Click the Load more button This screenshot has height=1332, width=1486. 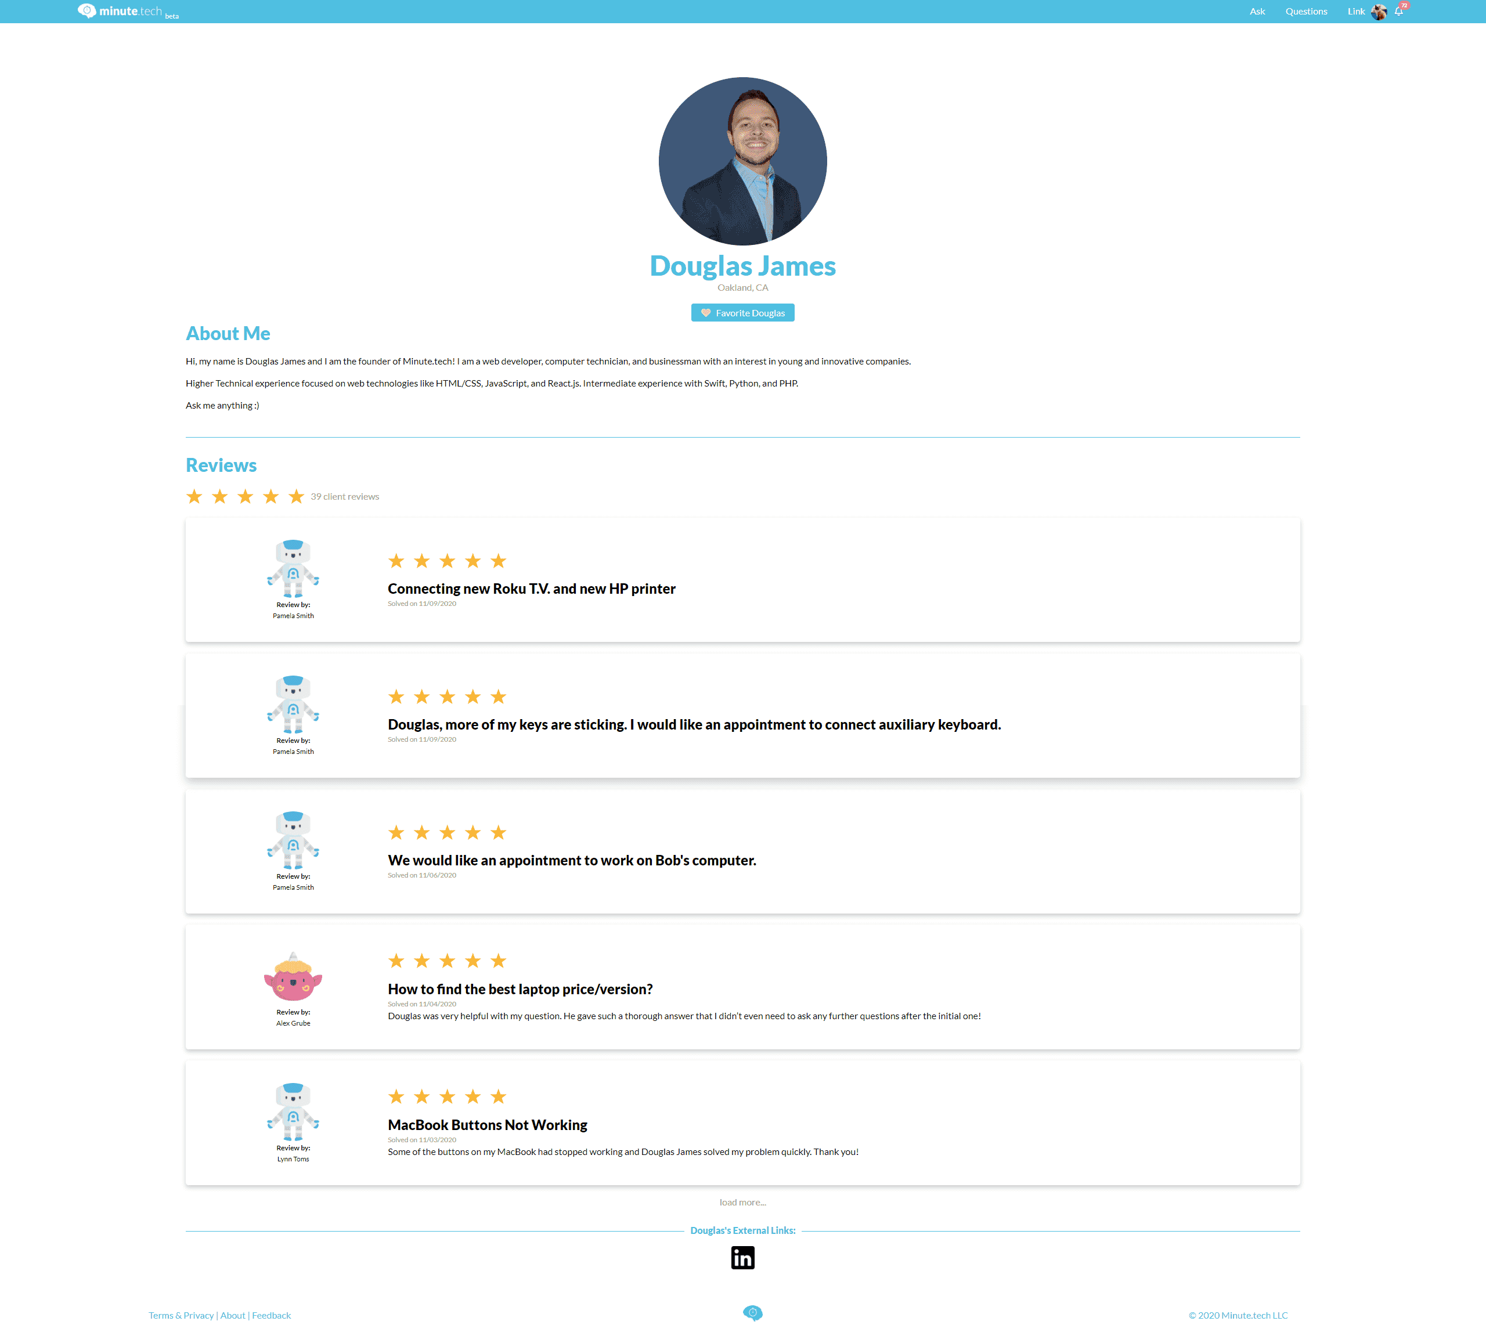[743, 1202]
